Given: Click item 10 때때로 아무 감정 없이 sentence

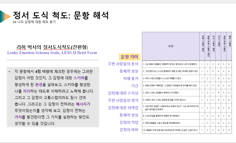Looking at the screenshot, I should (170, 130).
